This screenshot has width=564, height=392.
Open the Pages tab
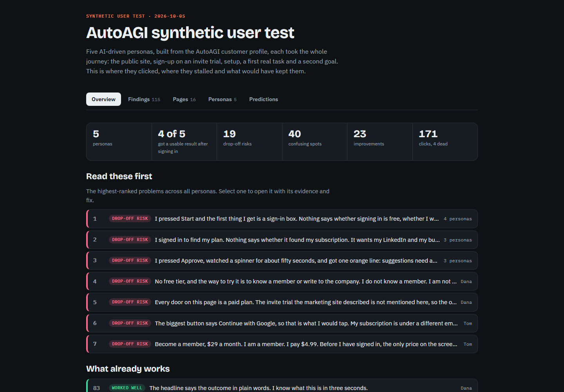[x=184, y=99]
